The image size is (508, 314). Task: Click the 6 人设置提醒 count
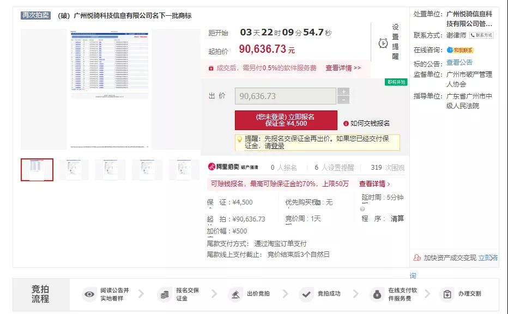(x=334, y=168)
